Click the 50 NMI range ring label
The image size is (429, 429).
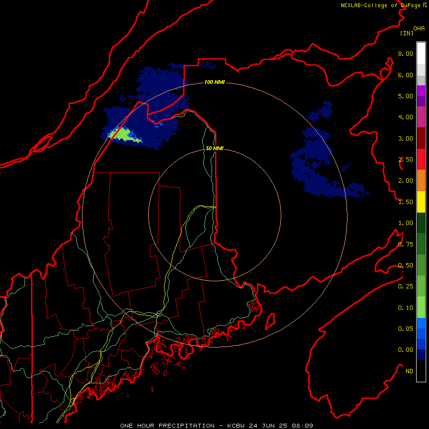[214, 148]
